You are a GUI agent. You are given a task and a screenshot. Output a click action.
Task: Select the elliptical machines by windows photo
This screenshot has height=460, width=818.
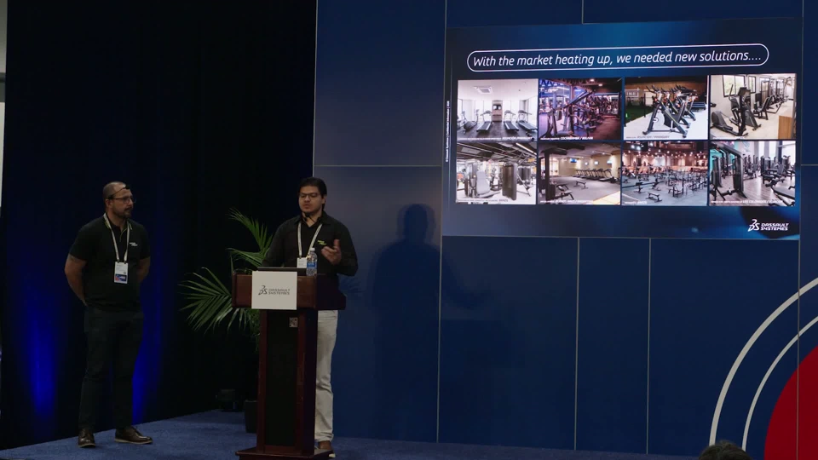click(x=752, y=106)
